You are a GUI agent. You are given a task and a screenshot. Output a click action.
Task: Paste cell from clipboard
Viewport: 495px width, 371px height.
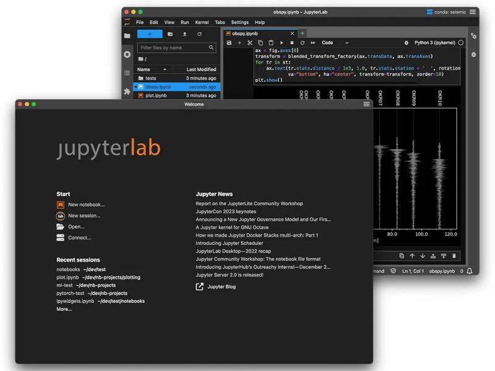click(x=271, y=43)
